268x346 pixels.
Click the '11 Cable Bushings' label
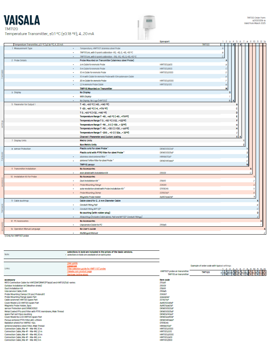point(20,201)
